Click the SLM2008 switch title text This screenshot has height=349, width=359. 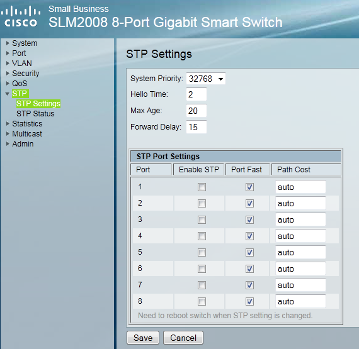[x=165, y=22]
